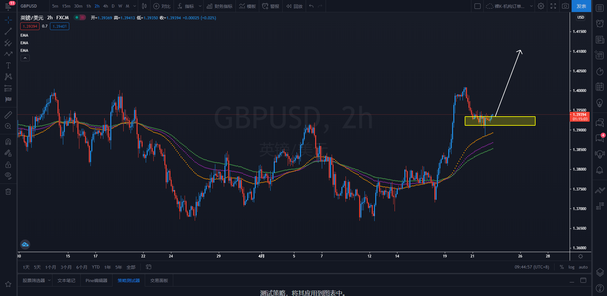The width and height of the screenshot is (607, 296).
Task: Click the blue 发表 publish button
Action: click(x=581, y=6)
